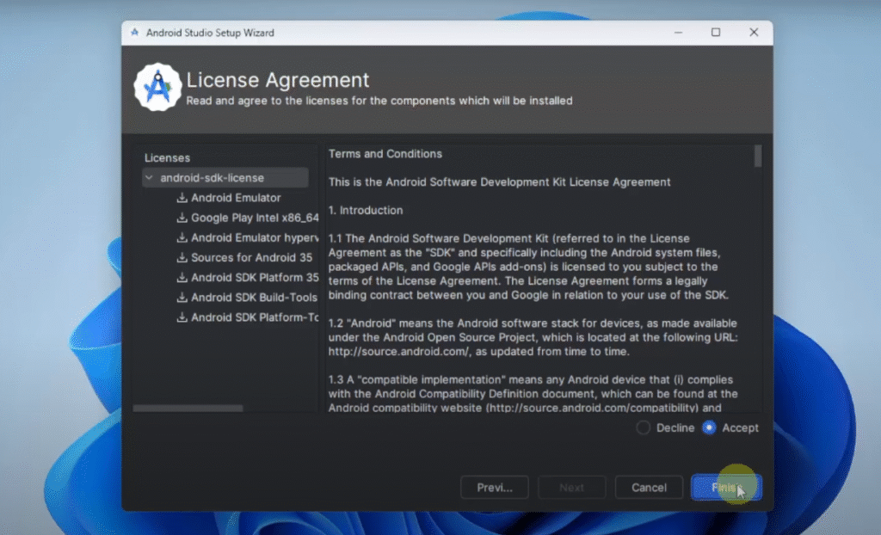Click the Terms and Conditions heading
The width and height of the screenshot is (881, 535).
click(385, 154)
